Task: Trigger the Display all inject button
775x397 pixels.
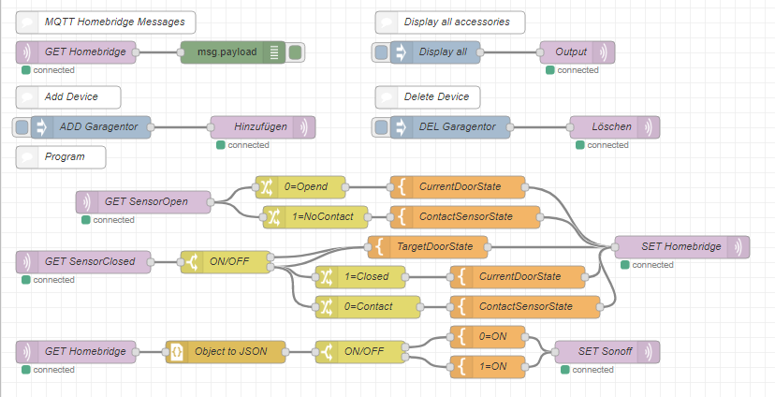Action: click(381, 51)
